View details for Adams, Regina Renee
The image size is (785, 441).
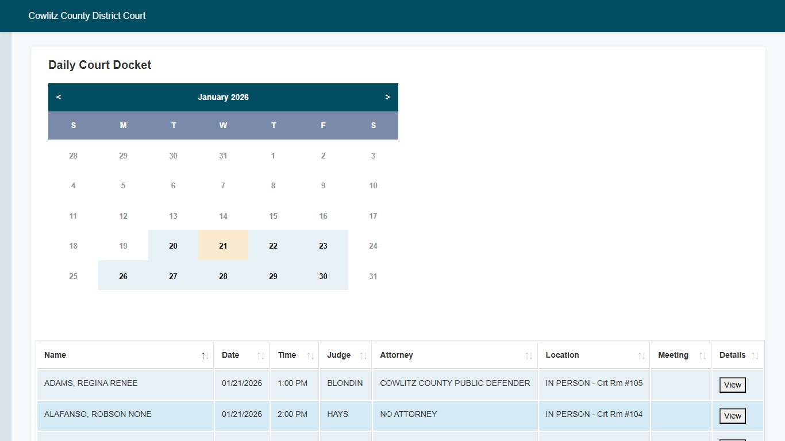coord(732,385)
